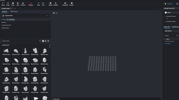Click the '0 total parts' status text
Screen dimensions: 179x100
click(56, 99)
